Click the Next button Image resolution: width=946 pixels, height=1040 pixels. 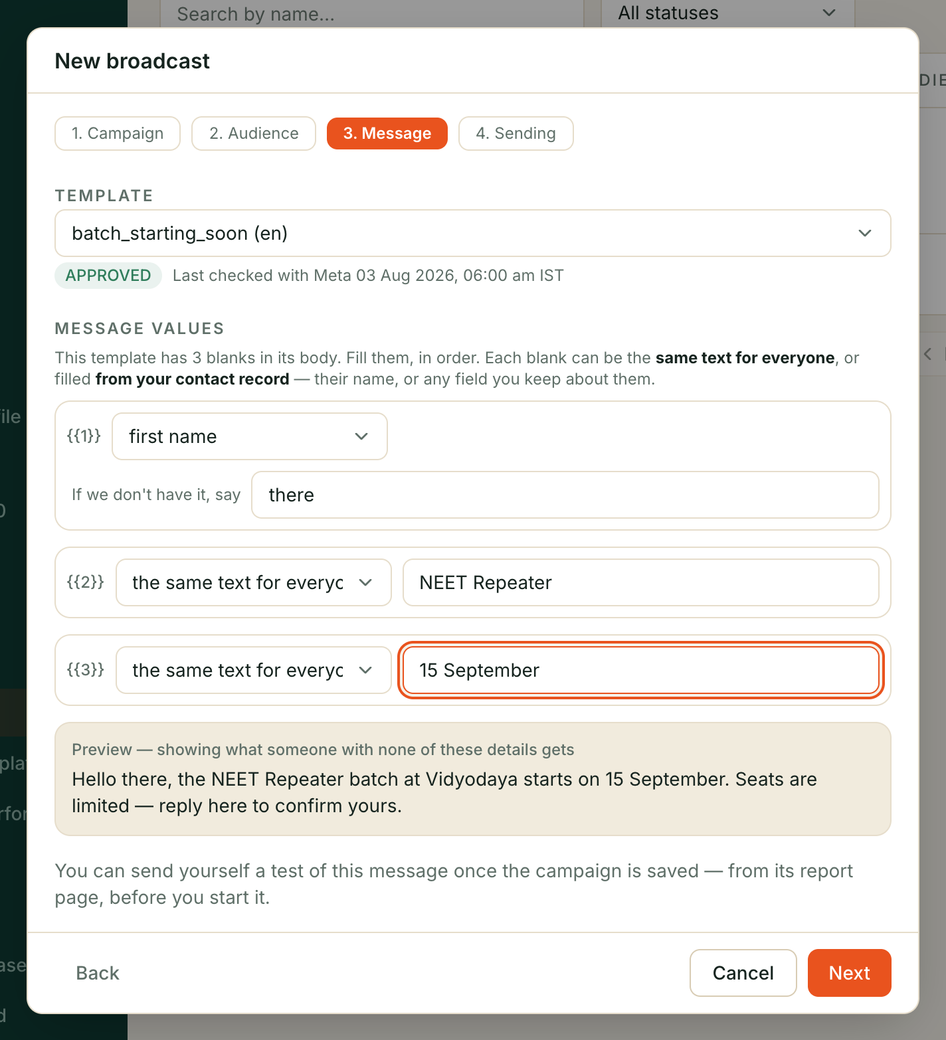tap(850, 973)
